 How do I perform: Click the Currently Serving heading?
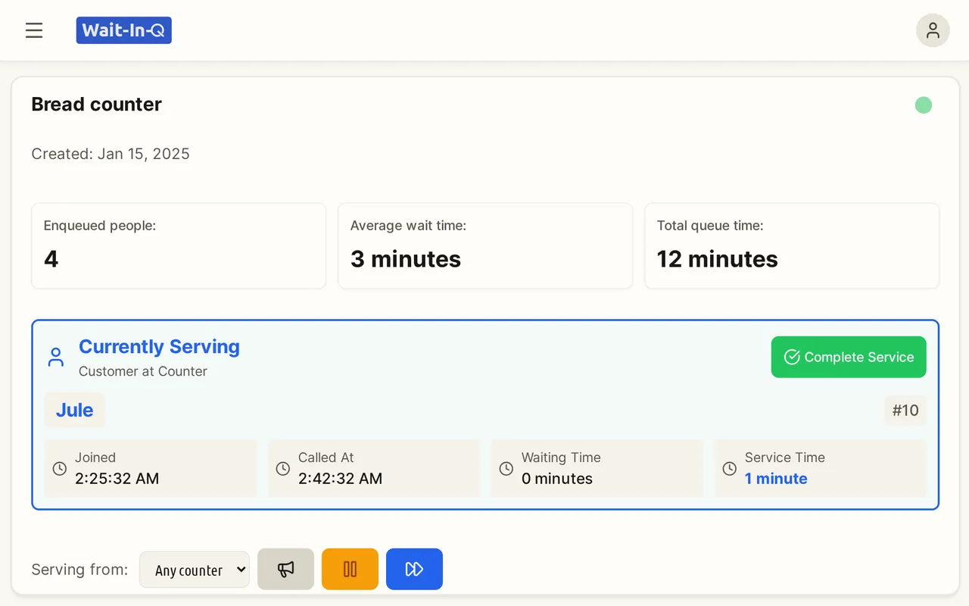coord(159,347)
